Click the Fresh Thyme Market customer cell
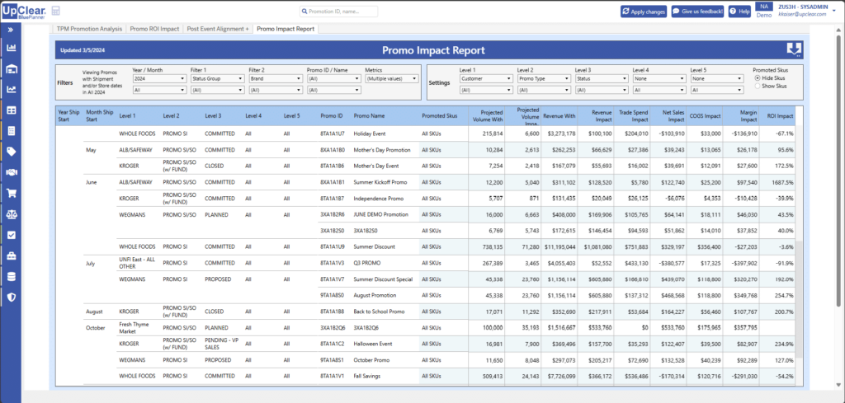Image resolution: width=845 pixels, height=403 pixels. pos(134,327)
